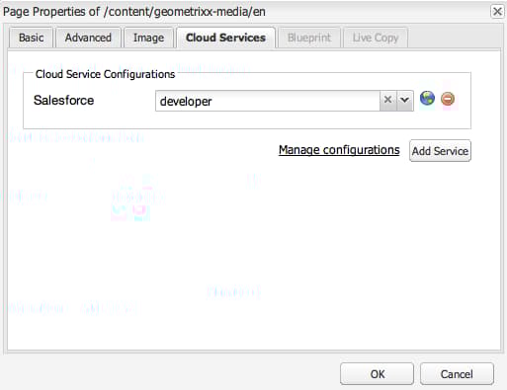
Task: Confirm with the OK button
Action: 378,374
